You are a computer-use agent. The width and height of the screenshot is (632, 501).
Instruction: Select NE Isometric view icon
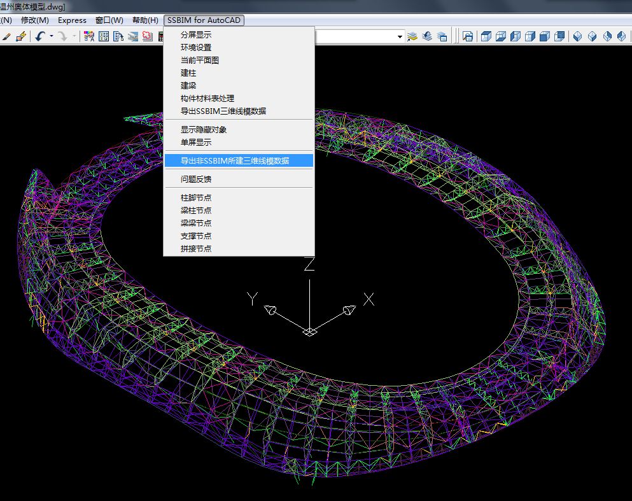pyautogui.click(x=607, y=37)
